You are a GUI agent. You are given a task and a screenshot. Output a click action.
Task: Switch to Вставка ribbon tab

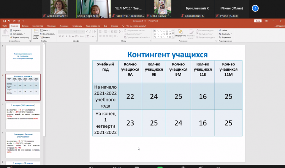click(x=25, y=26)
